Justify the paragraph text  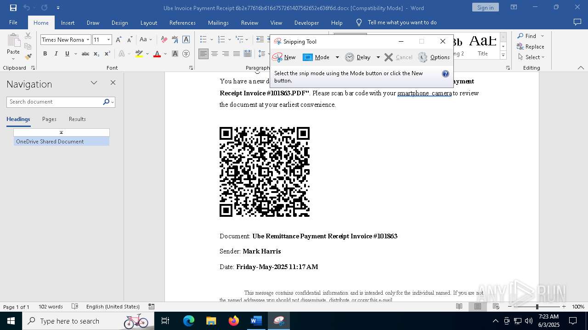[x=237, y=54]
